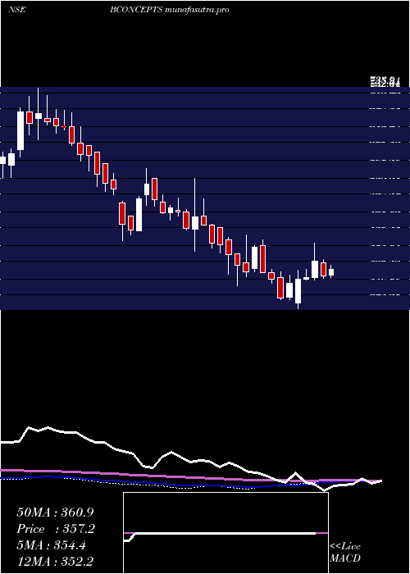Click inside the MACD indicator box
This screenshot has height=574, width=410.
225,533
